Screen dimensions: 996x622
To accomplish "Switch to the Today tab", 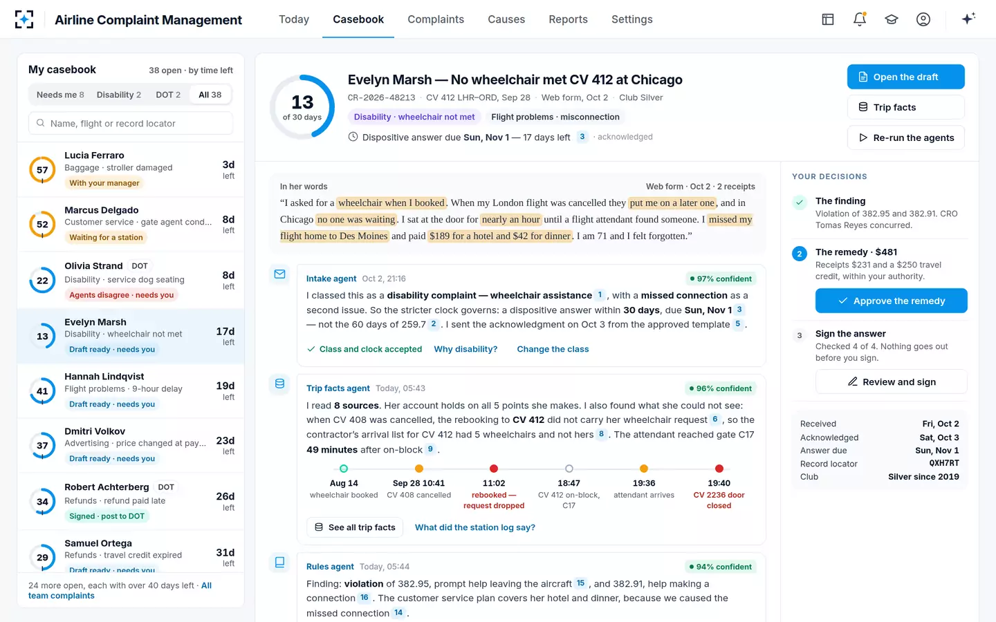I will [x=294, y=19].
